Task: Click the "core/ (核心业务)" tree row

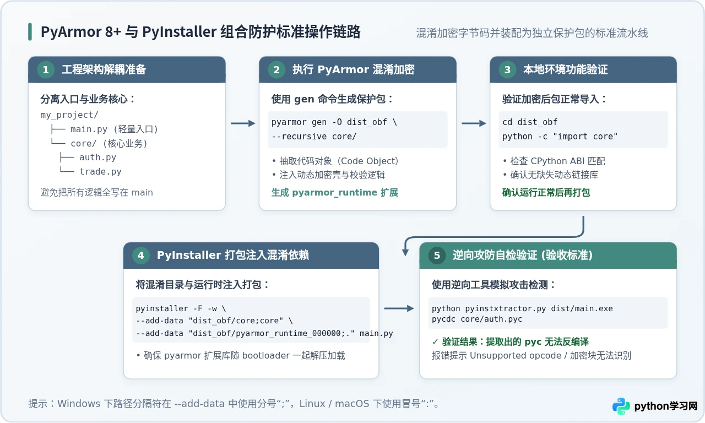Action: (x=99, y=143)
